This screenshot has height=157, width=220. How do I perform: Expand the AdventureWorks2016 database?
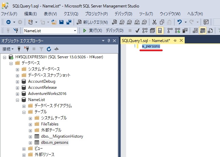click(x=17, y=94)
